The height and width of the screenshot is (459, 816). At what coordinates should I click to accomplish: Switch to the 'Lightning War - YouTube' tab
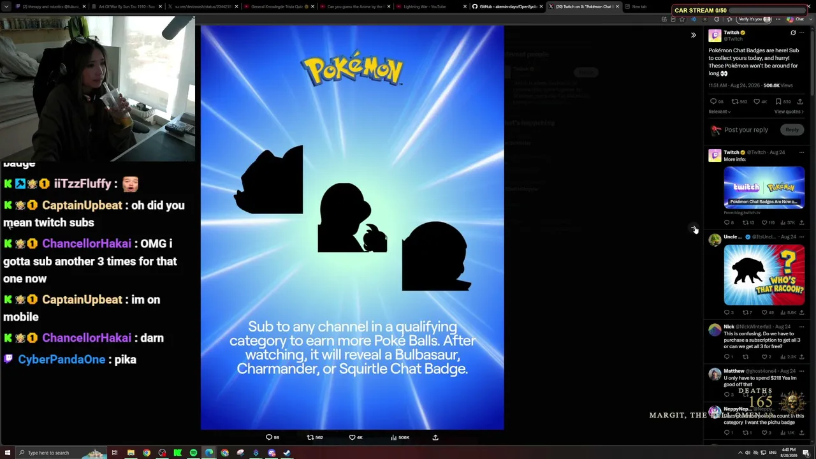click(430, 6)
